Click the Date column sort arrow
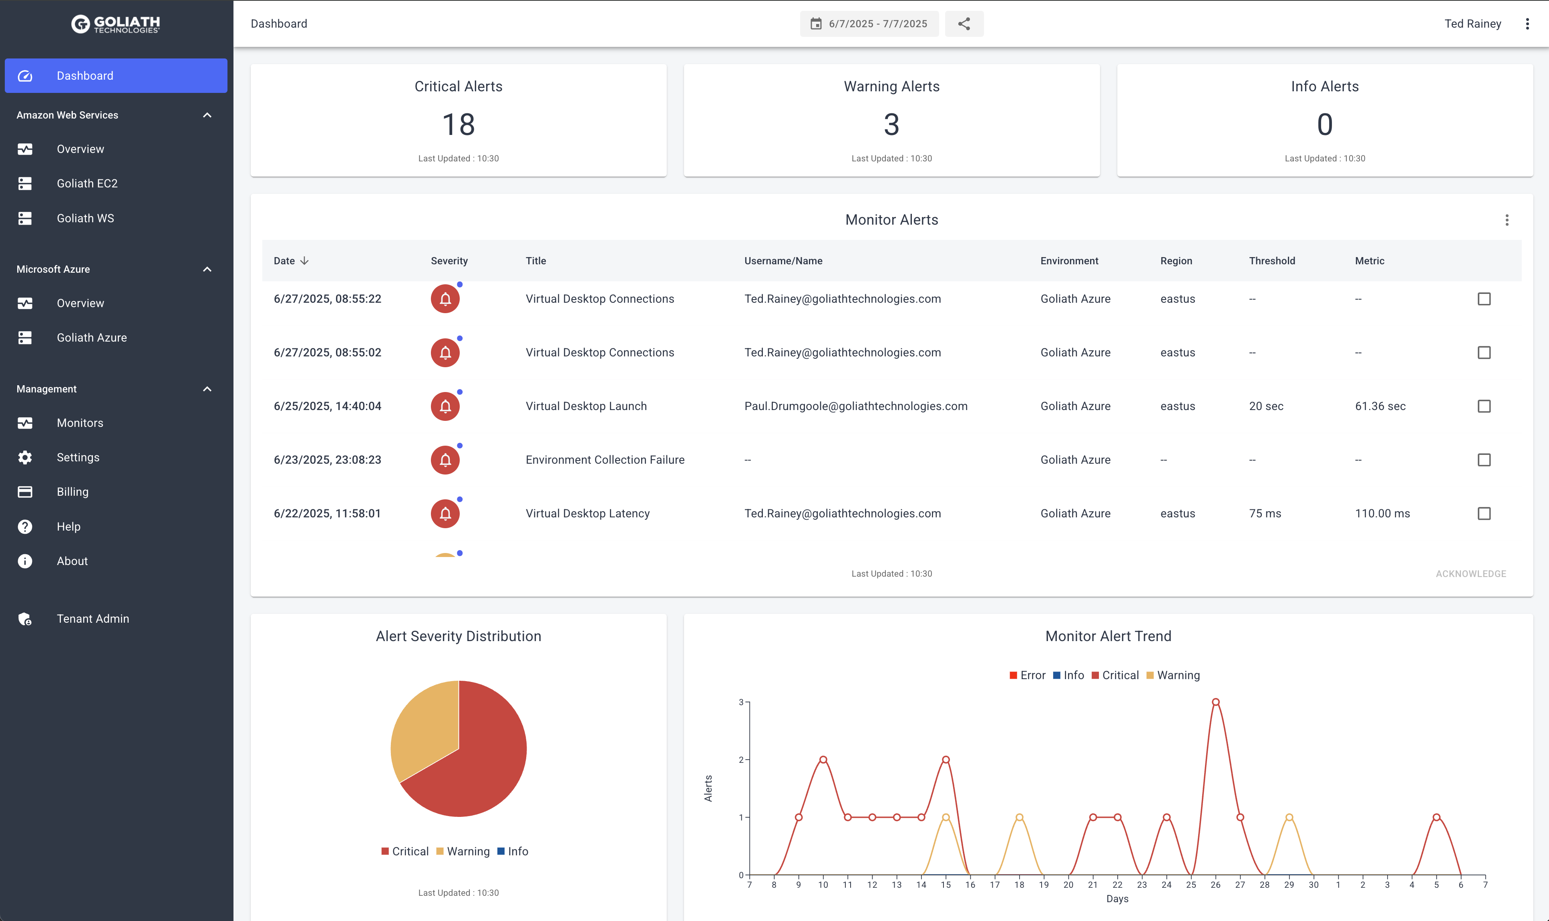Image resolution: width=1549 pixels, height=921 pixels. pyautogui.click(x=304, y=261)
